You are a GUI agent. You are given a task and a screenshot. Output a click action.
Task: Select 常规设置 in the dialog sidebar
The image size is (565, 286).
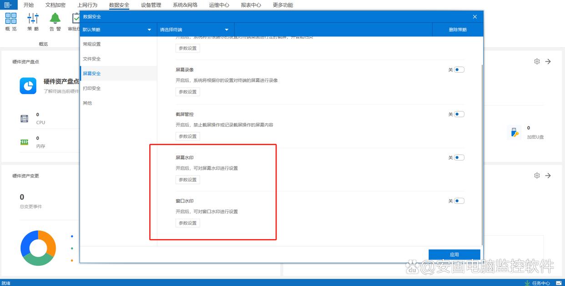click(118, 44)
